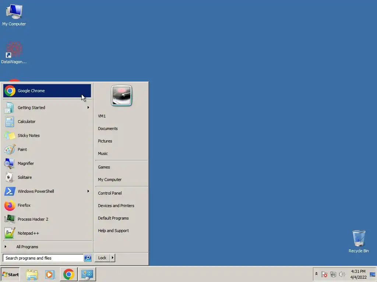377x282 pixels.
Task: Click the Lock button
Action: 102,258
